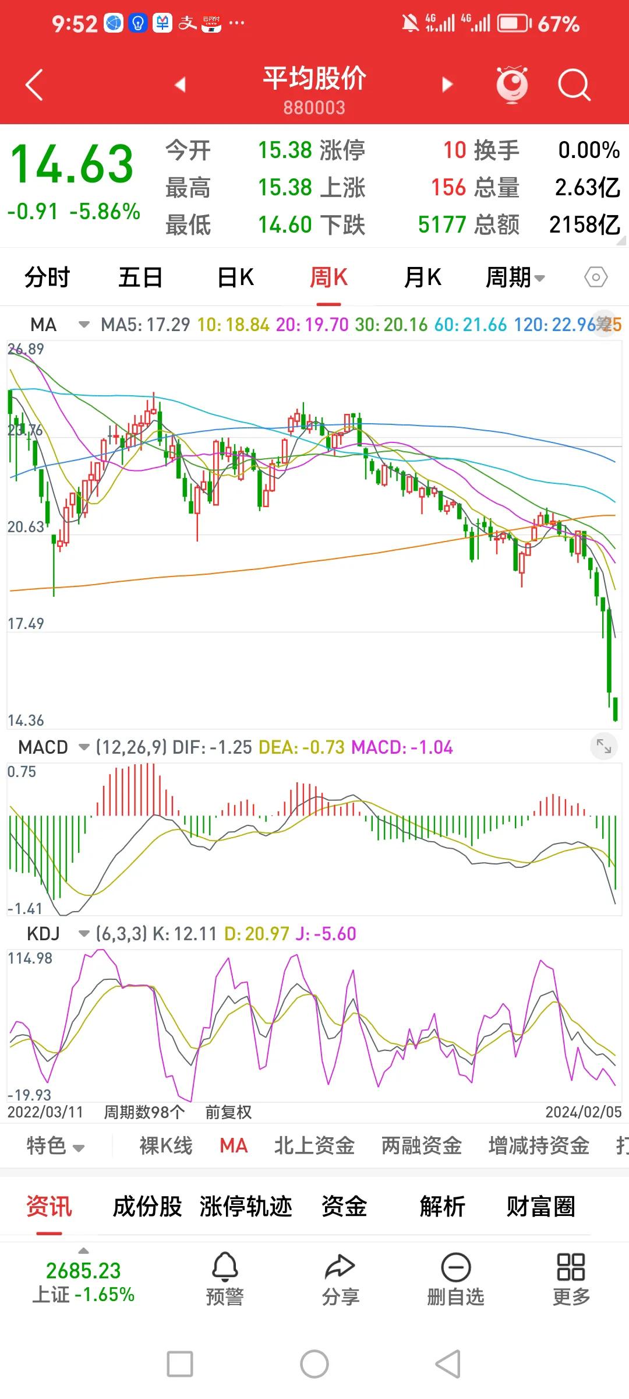Tap Android home circle button
Screen dimensions: 629x1399
314,1364
